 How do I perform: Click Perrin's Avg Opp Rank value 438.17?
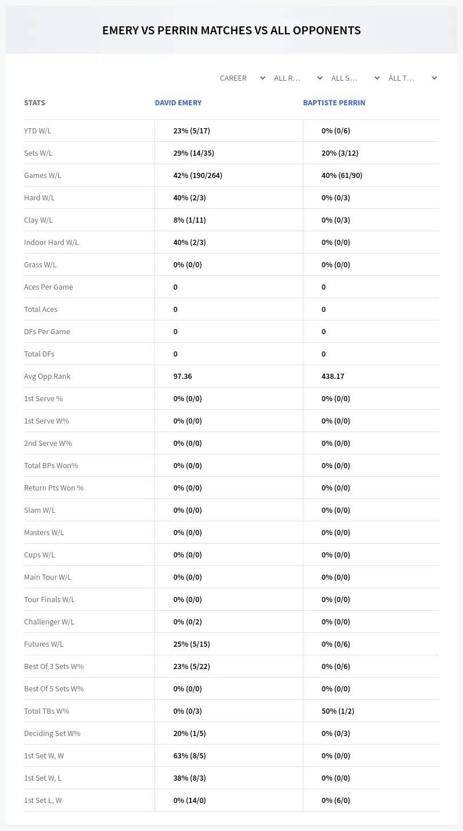click(333, 376)
